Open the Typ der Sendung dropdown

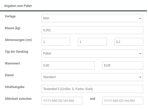[92, 53]
